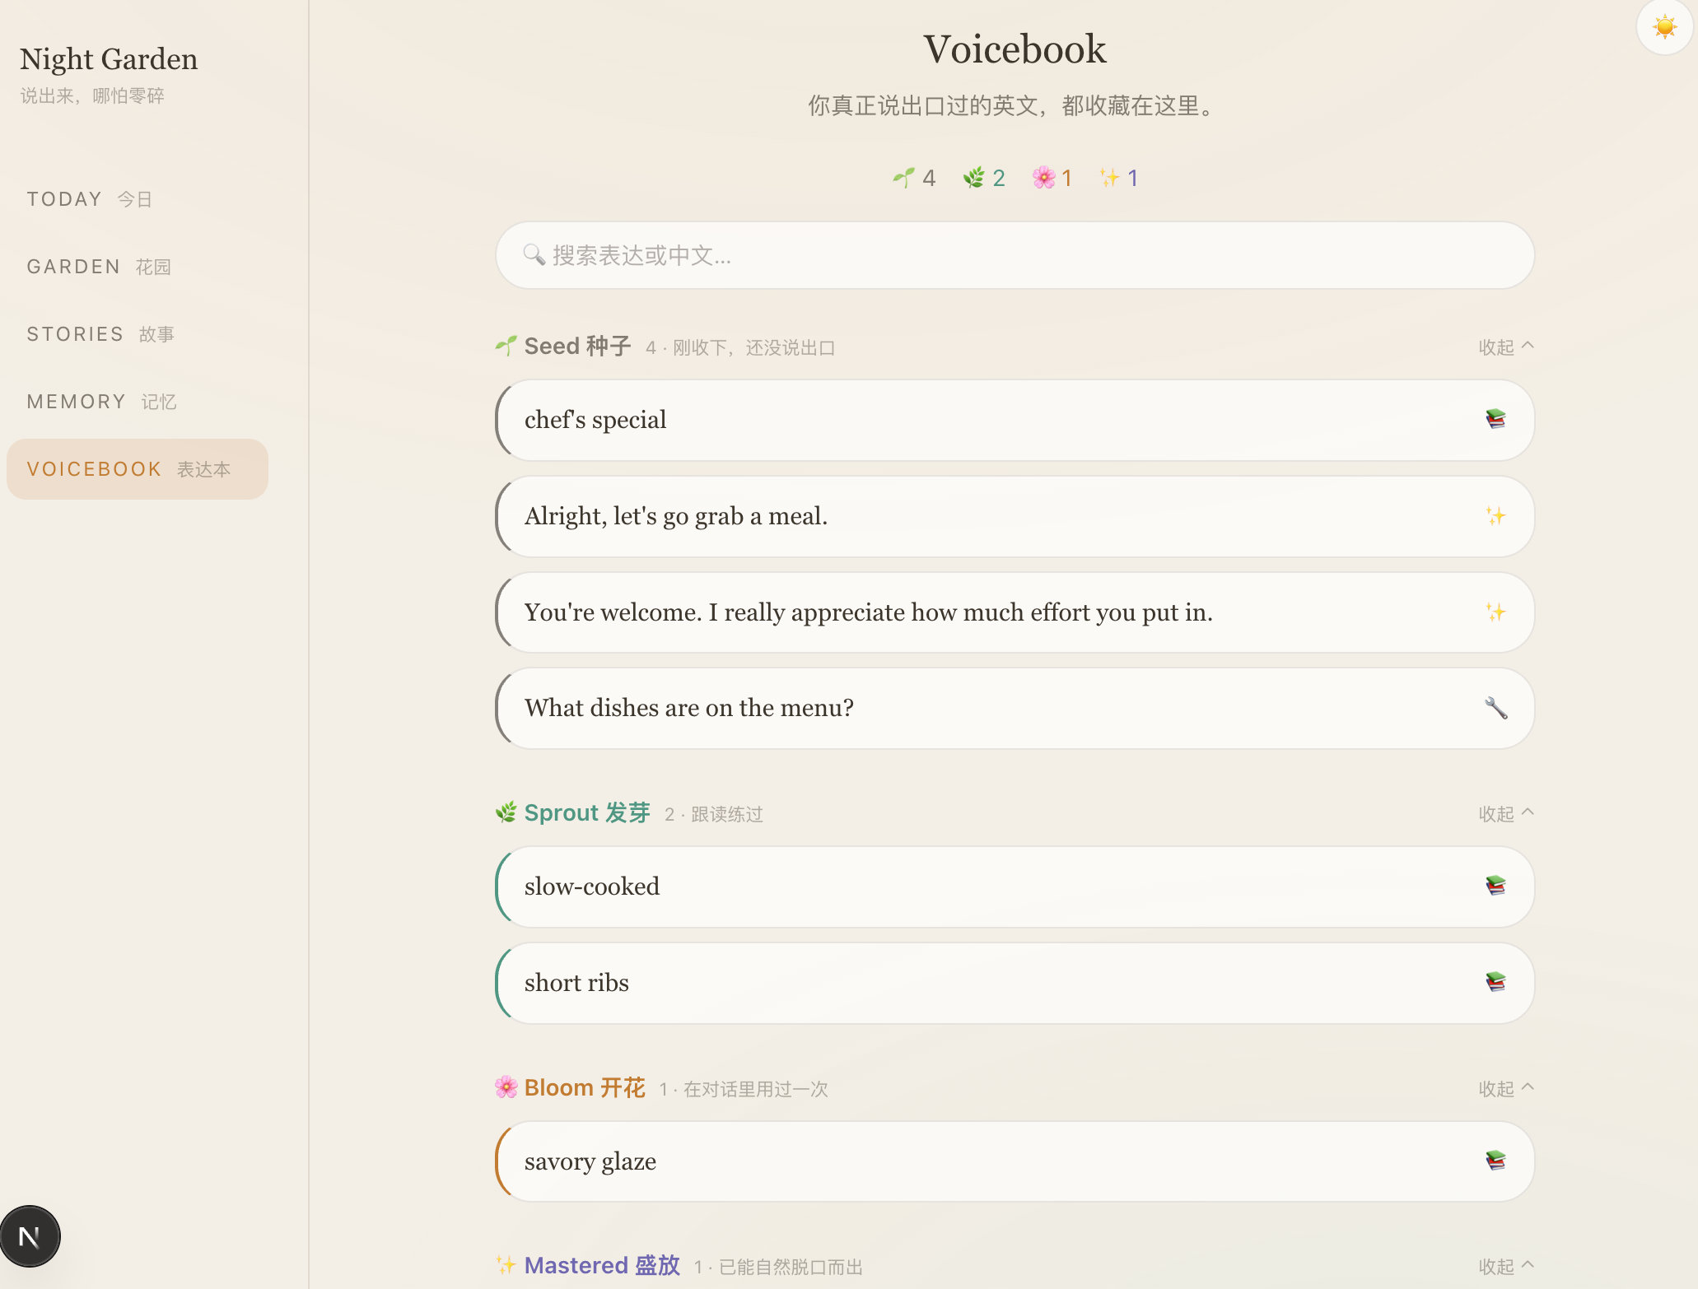Click books icon on slow-cooked card

pyautogui.click(x=1495, y=886)
